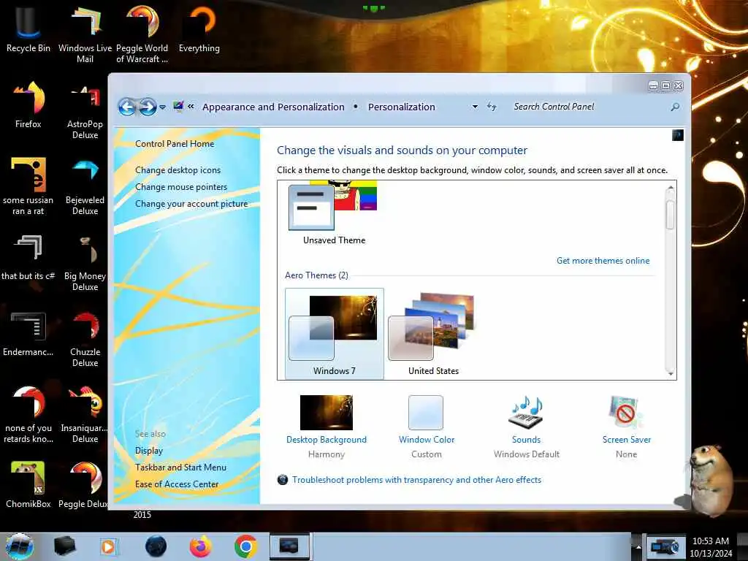Click the dark globe taskbar icon
This screenshot has width=748, height=561.
click(x=156, y=546)
